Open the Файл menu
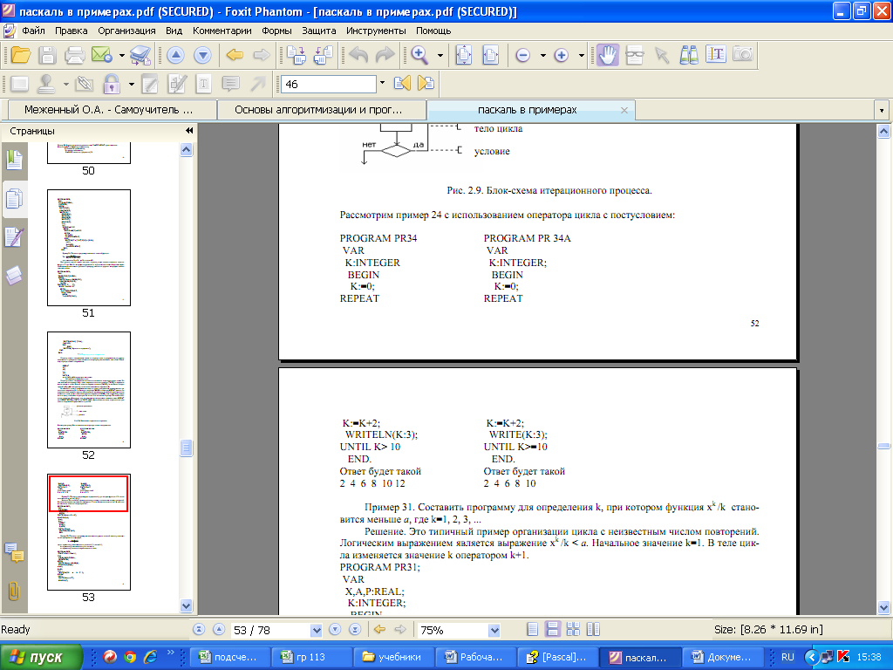 34,31
